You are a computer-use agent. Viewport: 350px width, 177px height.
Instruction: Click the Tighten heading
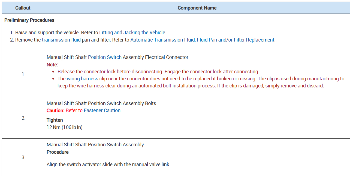(x=55, y=120)
